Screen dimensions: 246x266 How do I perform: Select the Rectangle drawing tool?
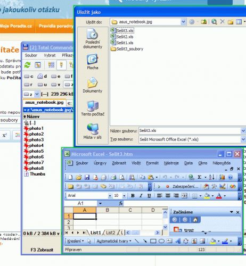click(x=153, y=241)
